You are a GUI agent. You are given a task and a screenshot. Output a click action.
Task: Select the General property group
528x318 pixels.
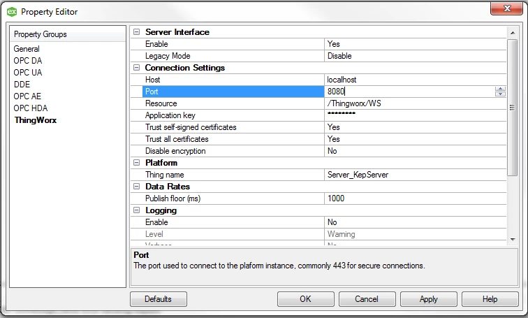27,49
